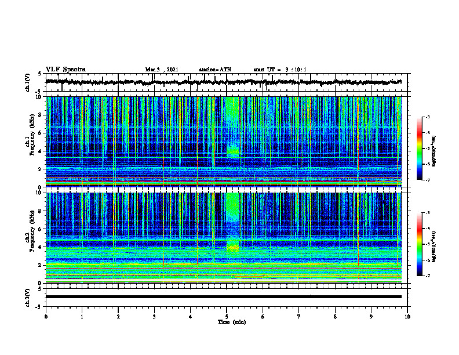Click time-axis tick label "5"
Screen dimensions: 459x355
coord(227,317)
